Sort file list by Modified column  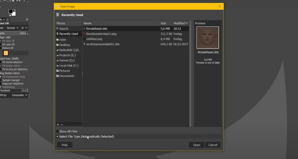(181, 23)
